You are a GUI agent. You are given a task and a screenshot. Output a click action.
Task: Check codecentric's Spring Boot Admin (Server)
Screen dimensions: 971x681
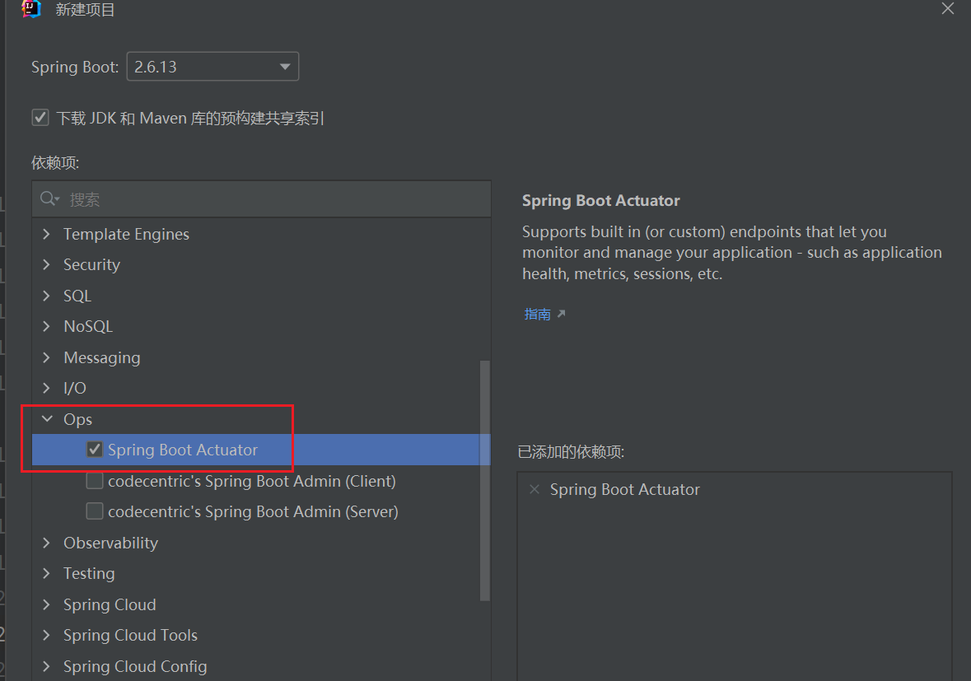click(94, 511)
